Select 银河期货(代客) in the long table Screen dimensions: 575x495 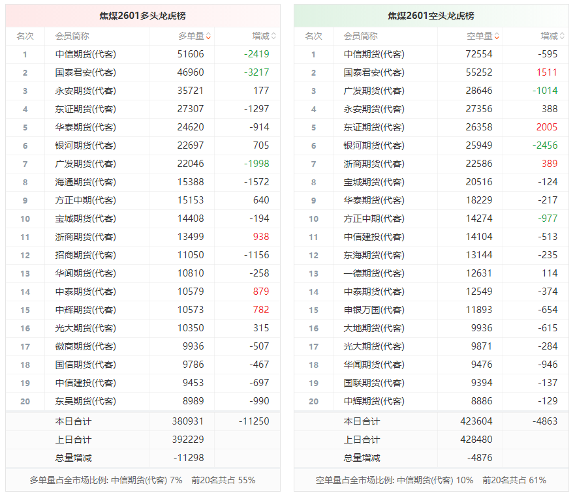[x=85, y=145]
